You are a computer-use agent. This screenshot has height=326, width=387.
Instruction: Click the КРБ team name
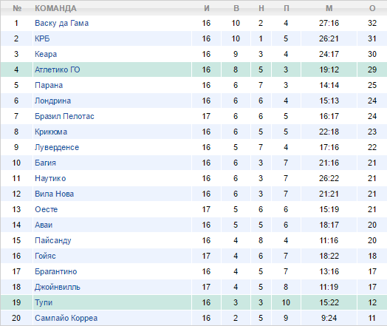click(x=42, y=38)
